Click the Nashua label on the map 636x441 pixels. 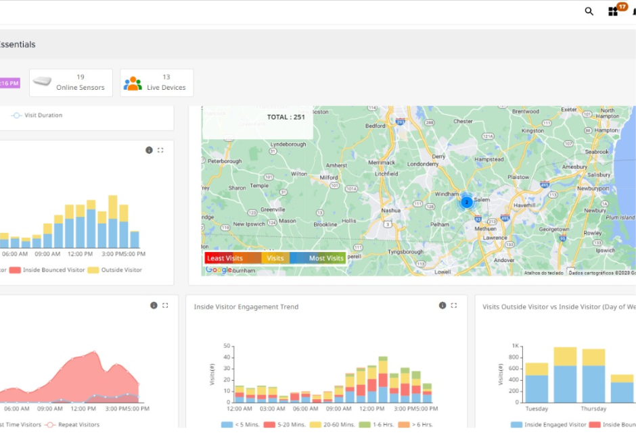[390, 211]
